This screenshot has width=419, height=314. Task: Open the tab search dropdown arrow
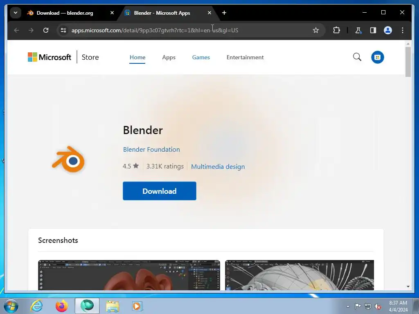pos(16,13)
